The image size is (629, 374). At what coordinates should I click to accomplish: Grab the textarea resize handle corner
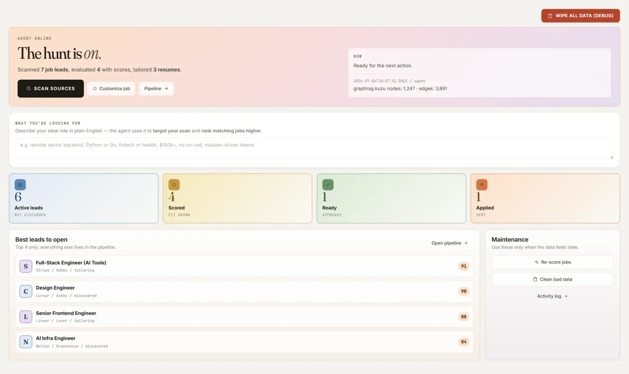point(611,157)
